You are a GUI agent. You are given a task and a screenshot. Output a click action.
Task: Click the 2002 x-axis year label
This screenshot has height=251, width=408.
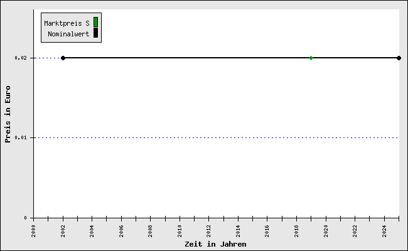click(63, 231)
